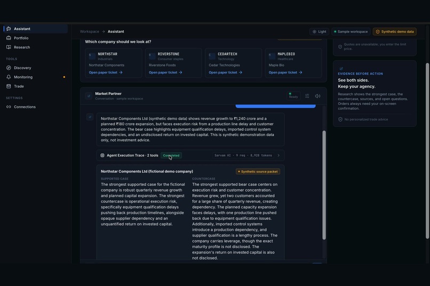Viewport: 430px width, 286px height.
Task: Click the Agent Execution Trace gear icon
Action: click(102, 156)
